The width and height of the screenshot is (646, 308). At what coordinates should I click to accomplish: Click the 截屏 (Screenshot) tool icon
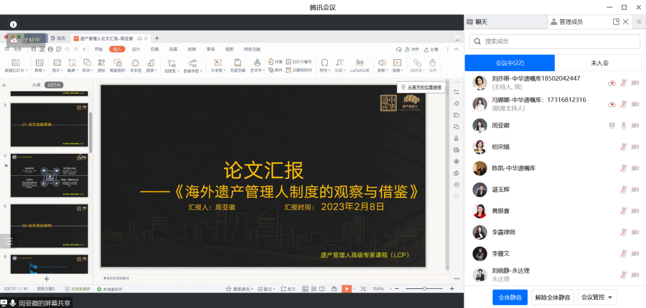pos(72,63)
